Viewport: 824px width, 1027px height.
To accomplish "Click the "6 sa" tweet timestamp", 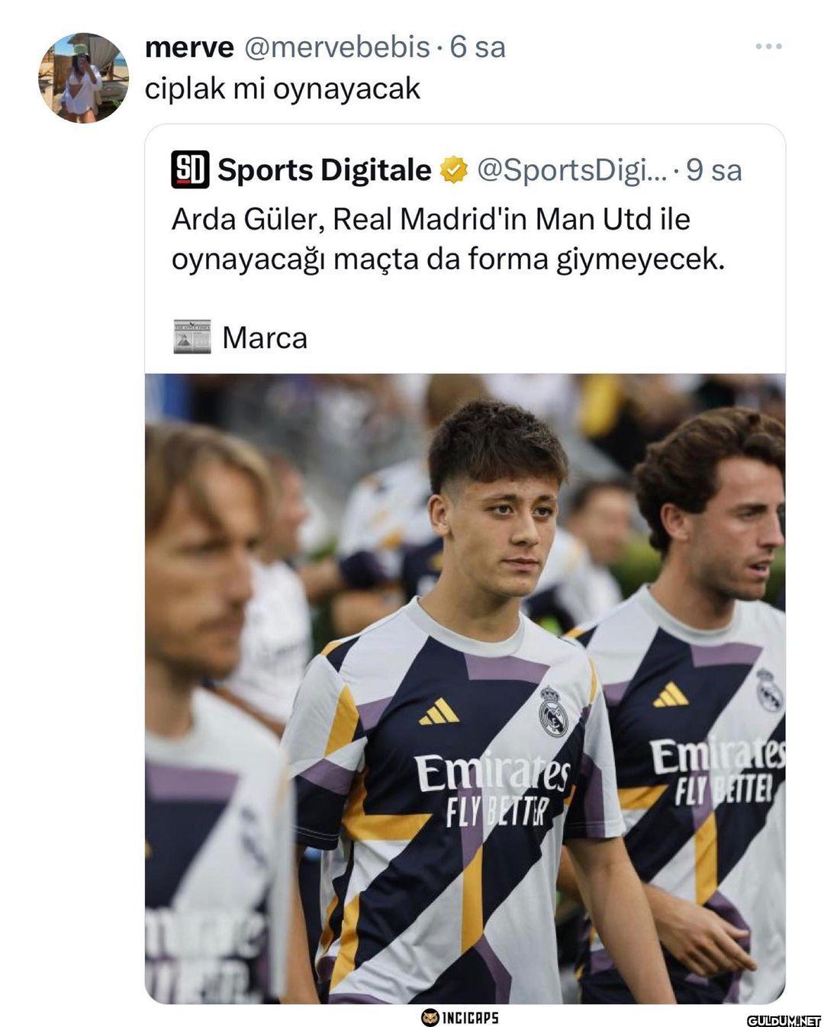I will tap(478, 47).
